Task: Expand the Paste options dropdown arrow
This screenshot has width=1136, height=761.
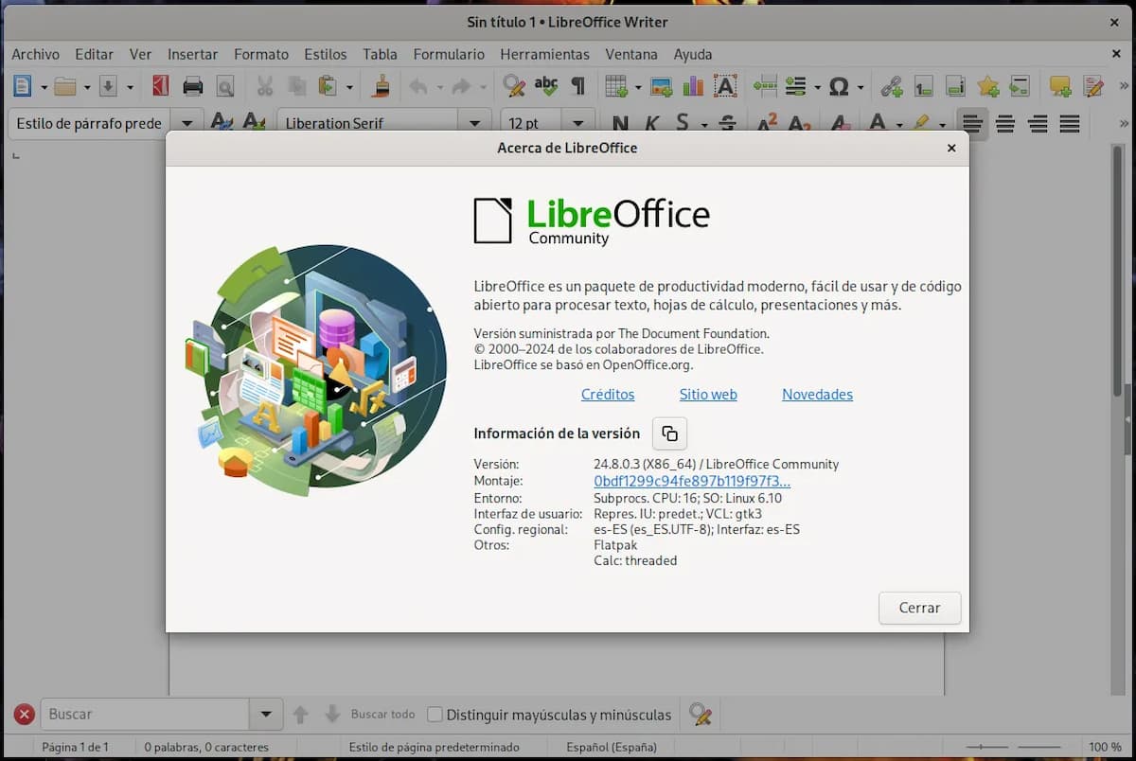Action: click(349, 88)
